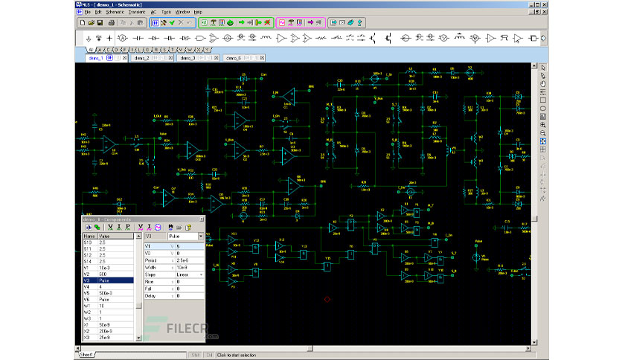This screenshot has height=360, width=622.
Task: Open the Slope Linear dropdown
Action: 201,274
